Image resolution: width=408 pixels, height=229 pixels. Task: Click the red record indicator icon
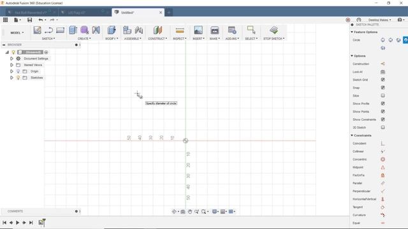coord(348,20)
